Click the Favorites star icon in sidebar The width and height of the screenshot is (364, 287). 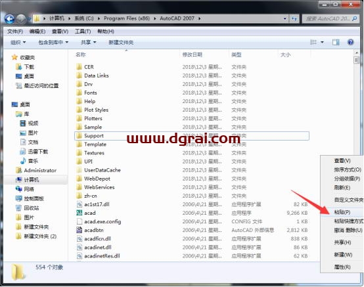14,57
